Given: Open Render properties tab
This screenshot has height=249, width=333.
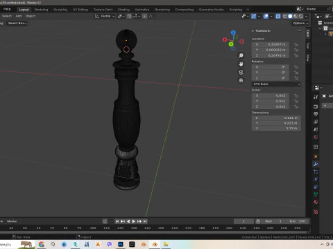Looking at the screenshot, I should (316, 107).
